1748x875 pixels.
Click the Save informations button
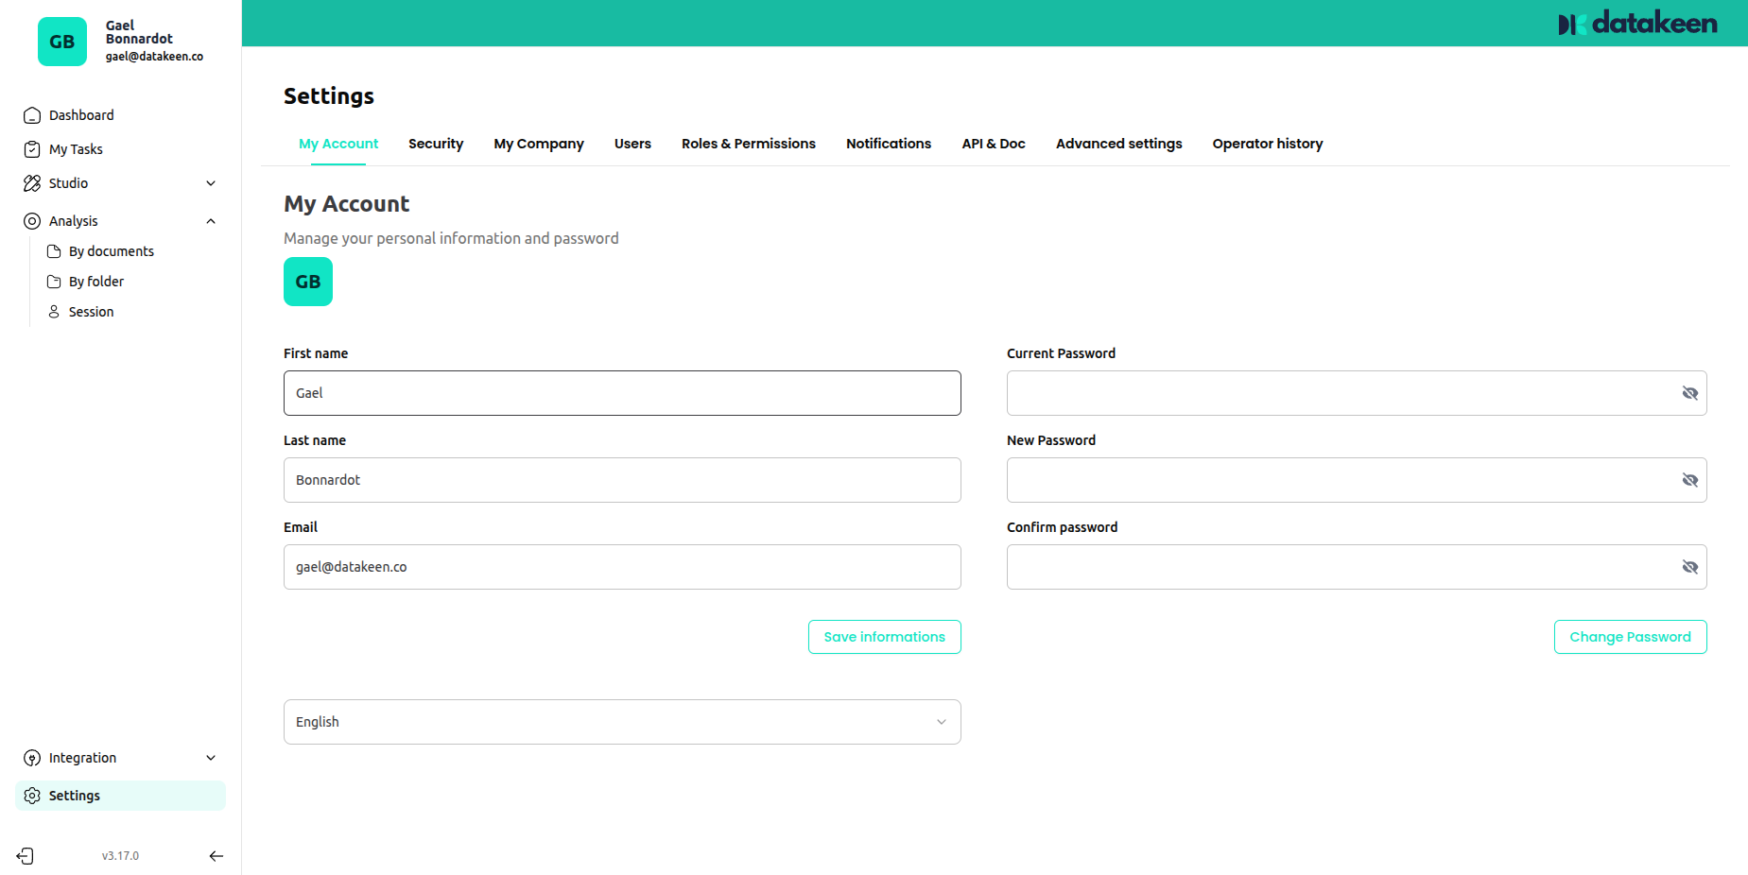(x=883, y=636)
